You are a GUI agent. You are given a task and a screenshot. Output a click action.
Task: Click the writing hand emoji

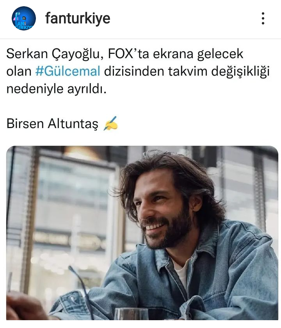(110, 123)
